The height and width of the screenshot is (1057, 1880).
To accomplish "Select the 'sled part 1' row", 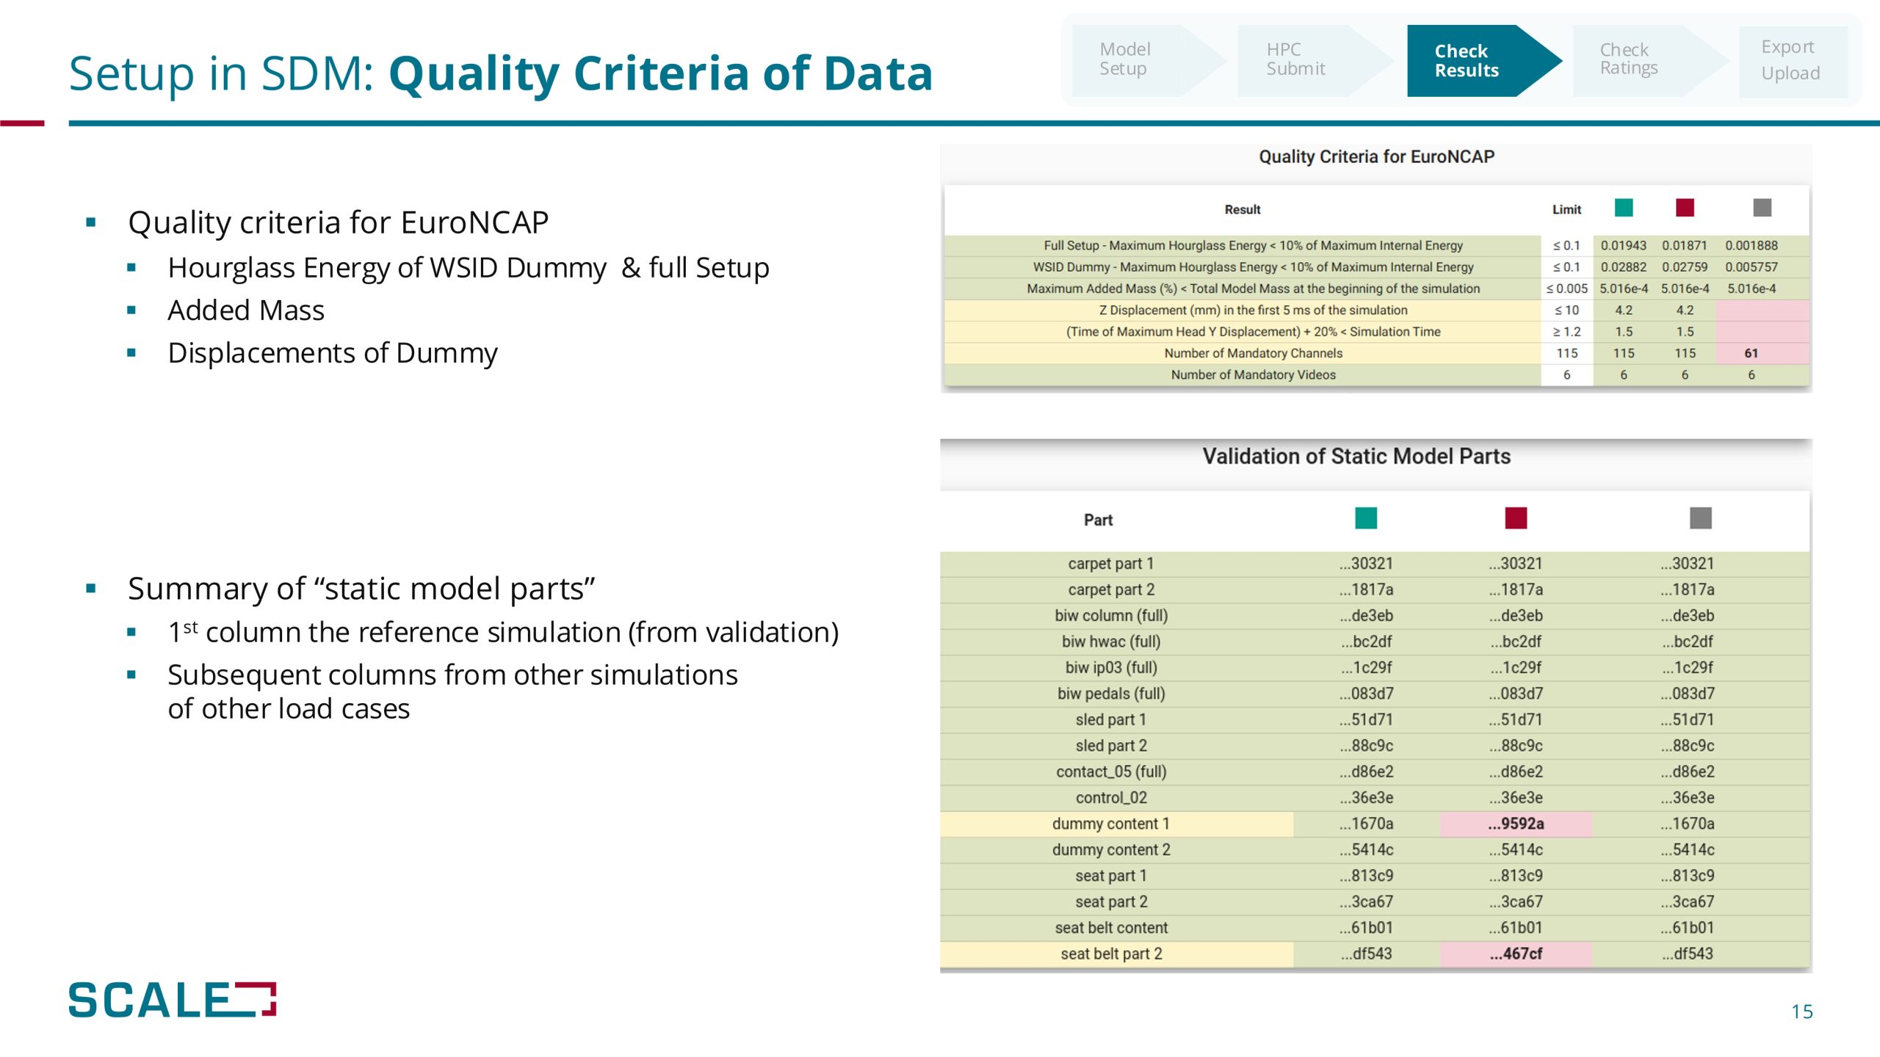I will [1375, 720].
